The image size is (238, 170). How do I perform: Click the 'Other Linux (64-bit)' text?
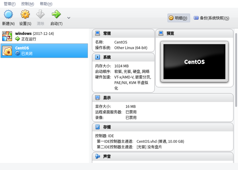[131, 48]
